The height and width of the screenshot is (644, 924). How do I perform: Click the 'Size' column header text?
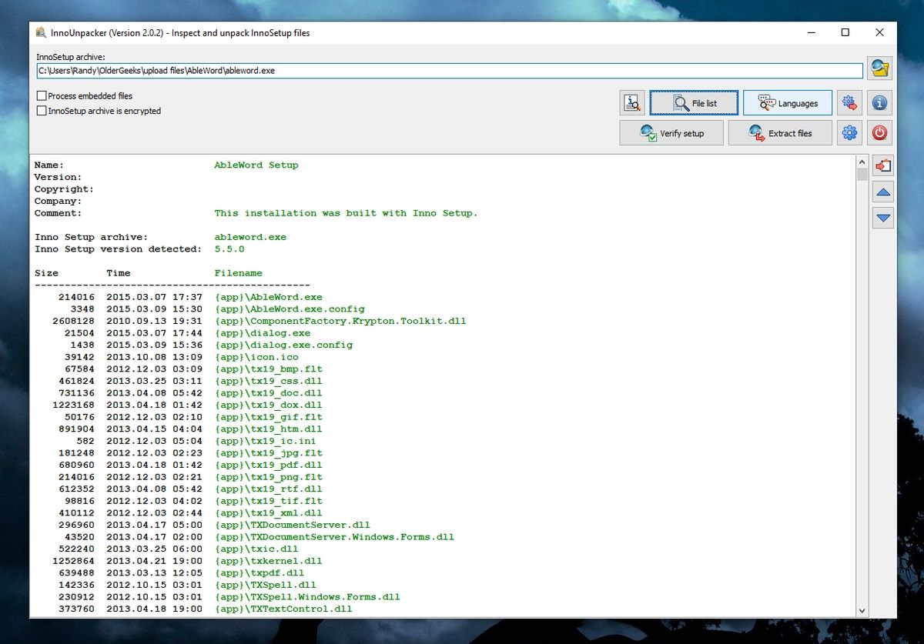coord(46,273)
